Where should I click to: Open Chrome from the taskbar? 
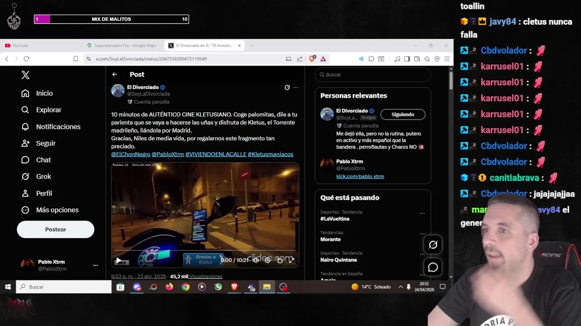[x=186, y=287]
